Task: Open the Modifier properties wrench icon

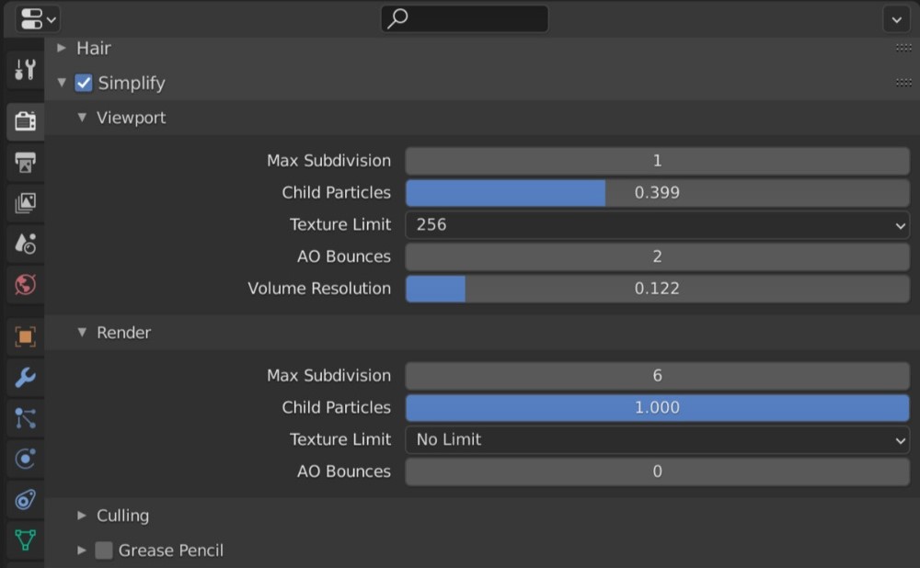Action: click(x=26, y=377)
